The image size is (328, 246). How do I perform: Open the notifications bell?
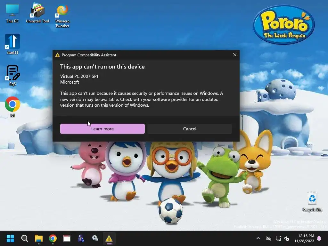click(319, 238)
